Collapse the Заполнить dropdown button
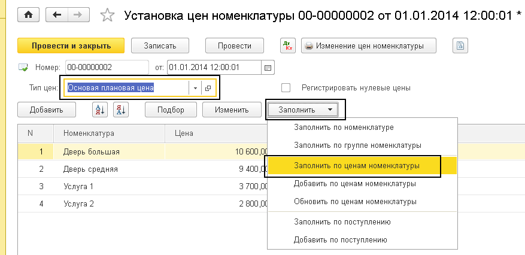Screen dimensions: 525x255 pos(304,110)
